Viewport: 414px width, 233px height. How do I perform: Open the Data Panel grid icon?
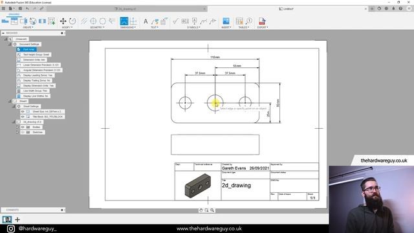[3, 8]
